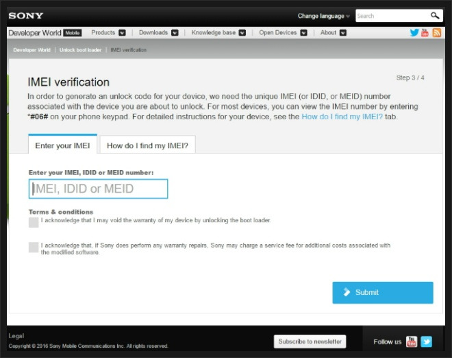452x358 pixels.
Task: Click the footer Twitter icon beside Follow us
Action: point(427,342)
